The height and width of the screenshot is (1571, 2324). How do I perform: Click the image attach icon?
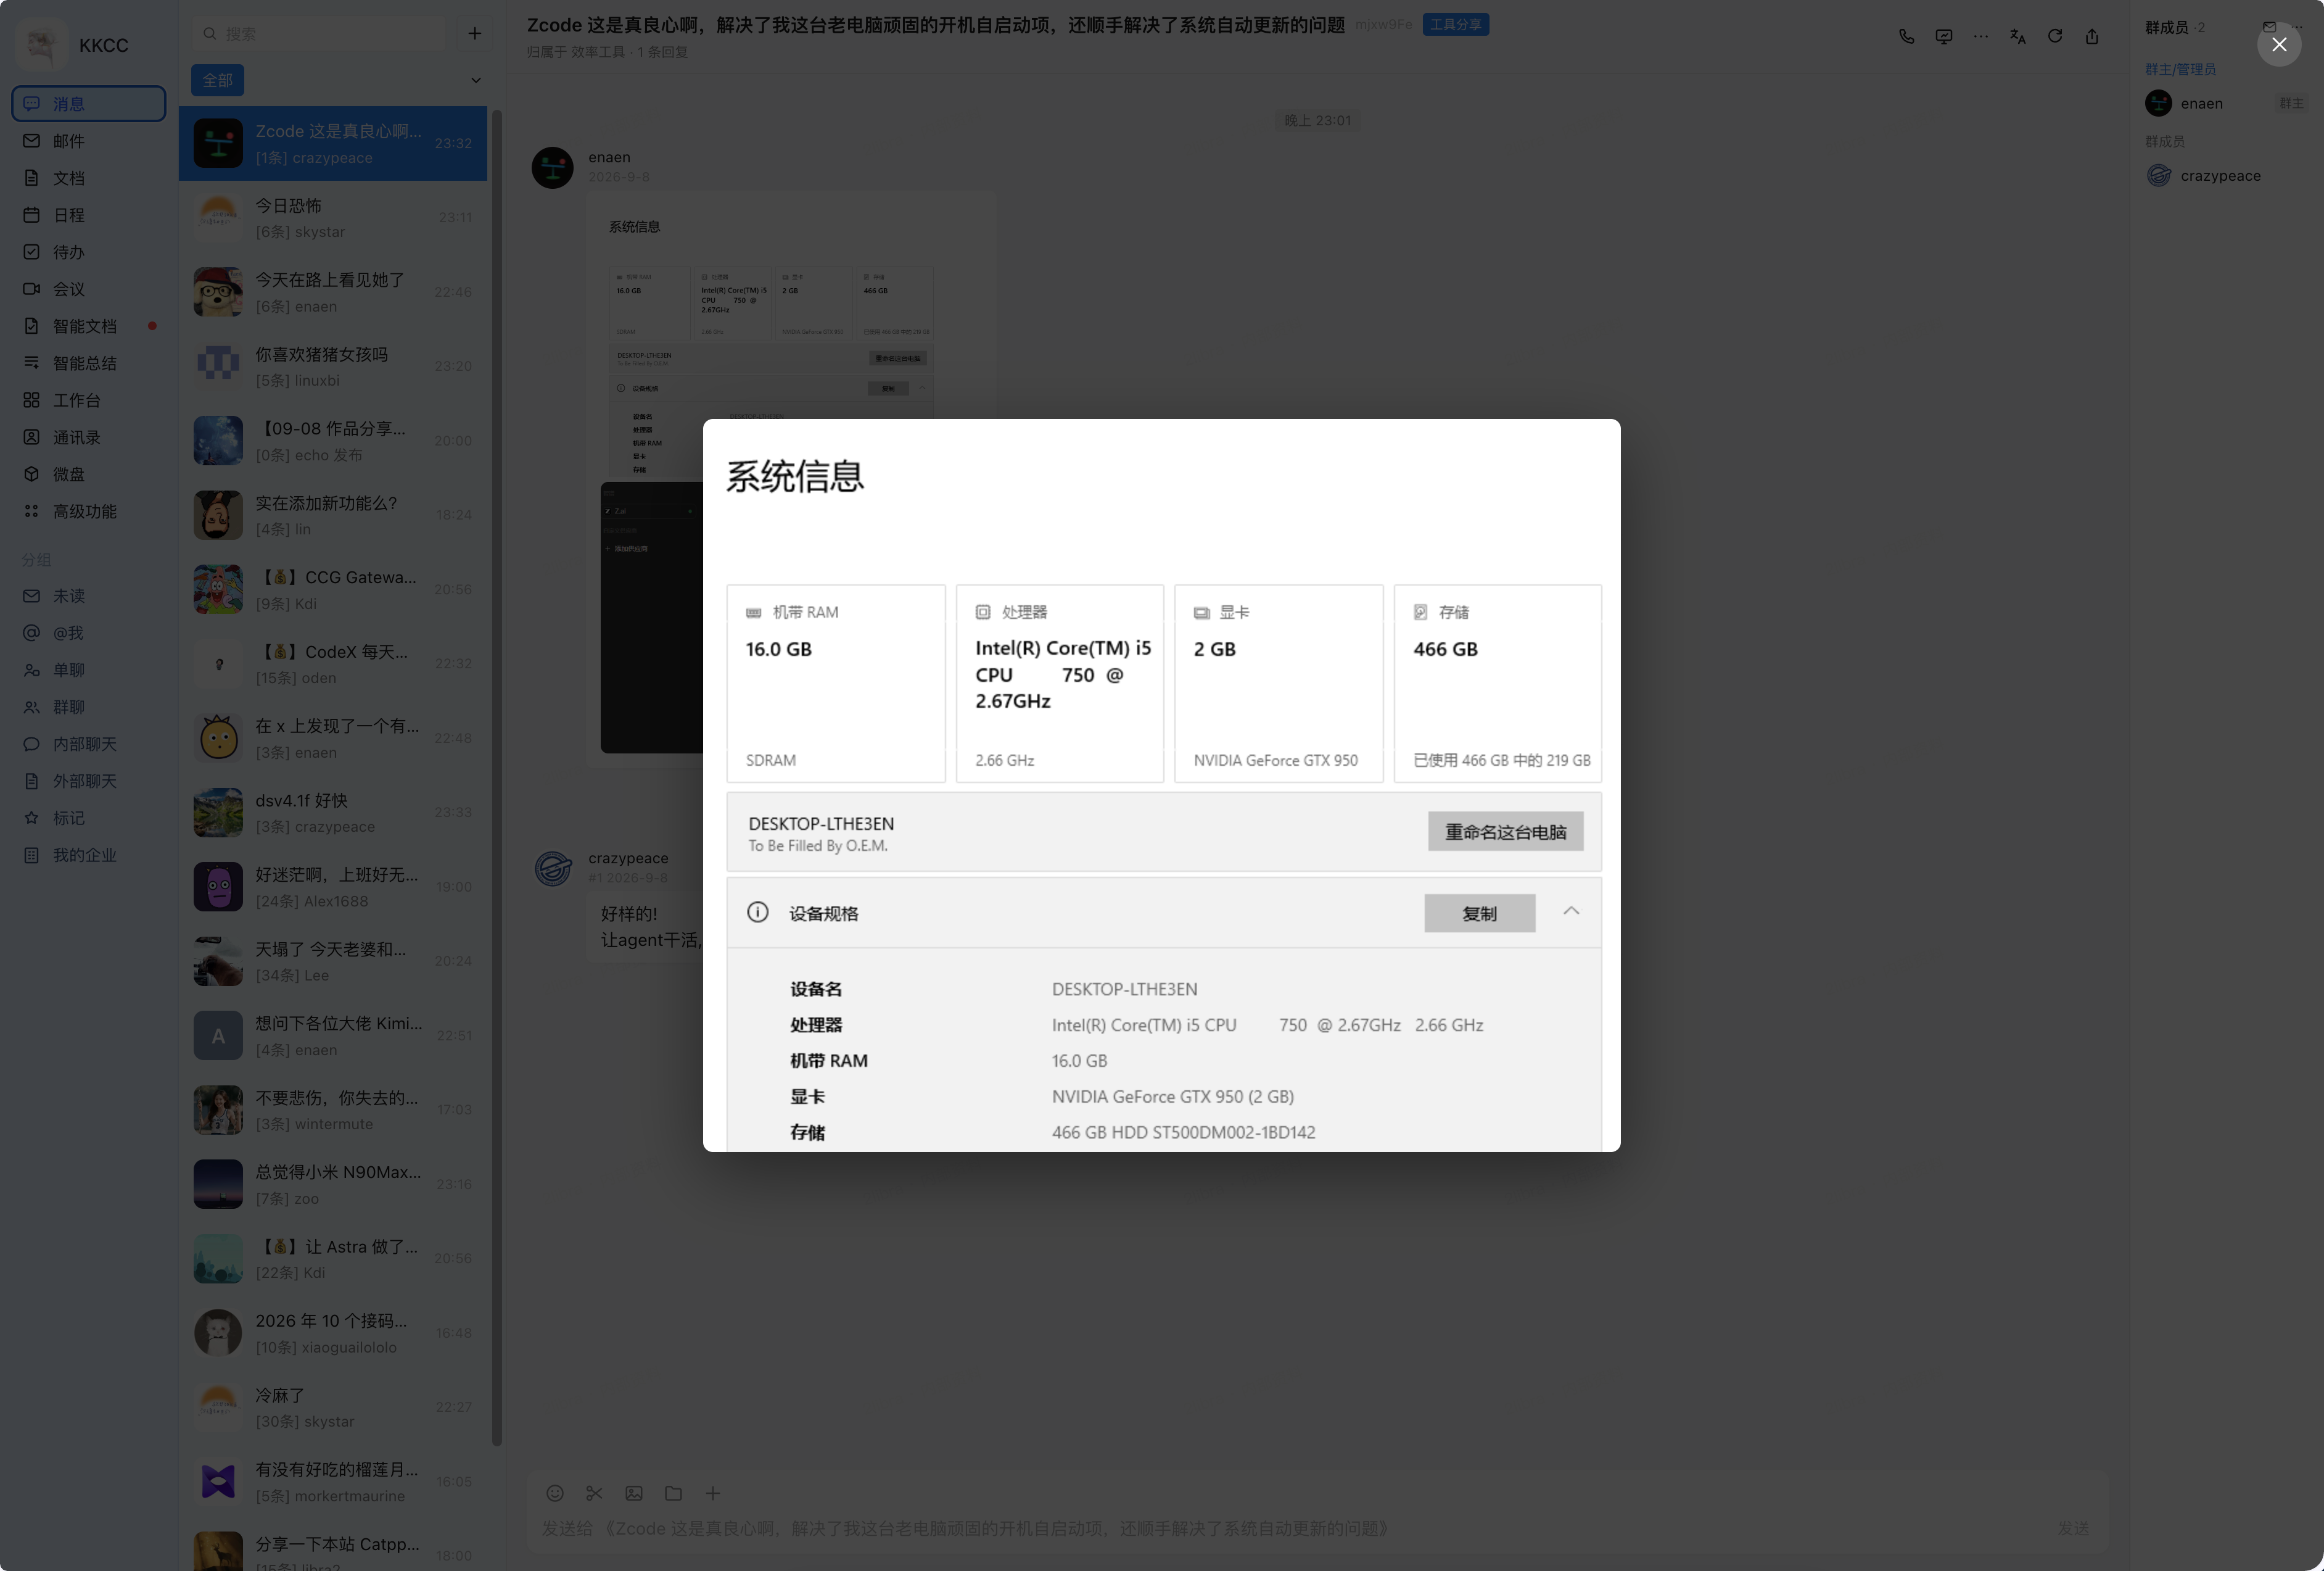(x=634, y=1493)
